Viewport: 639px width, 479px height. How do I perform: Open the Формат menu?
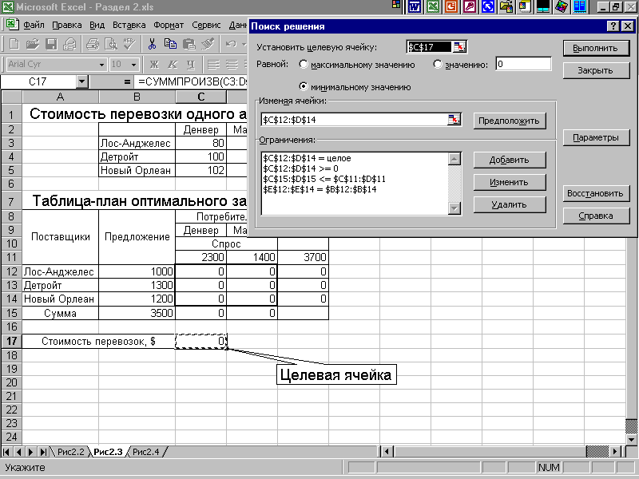(169, 25)
